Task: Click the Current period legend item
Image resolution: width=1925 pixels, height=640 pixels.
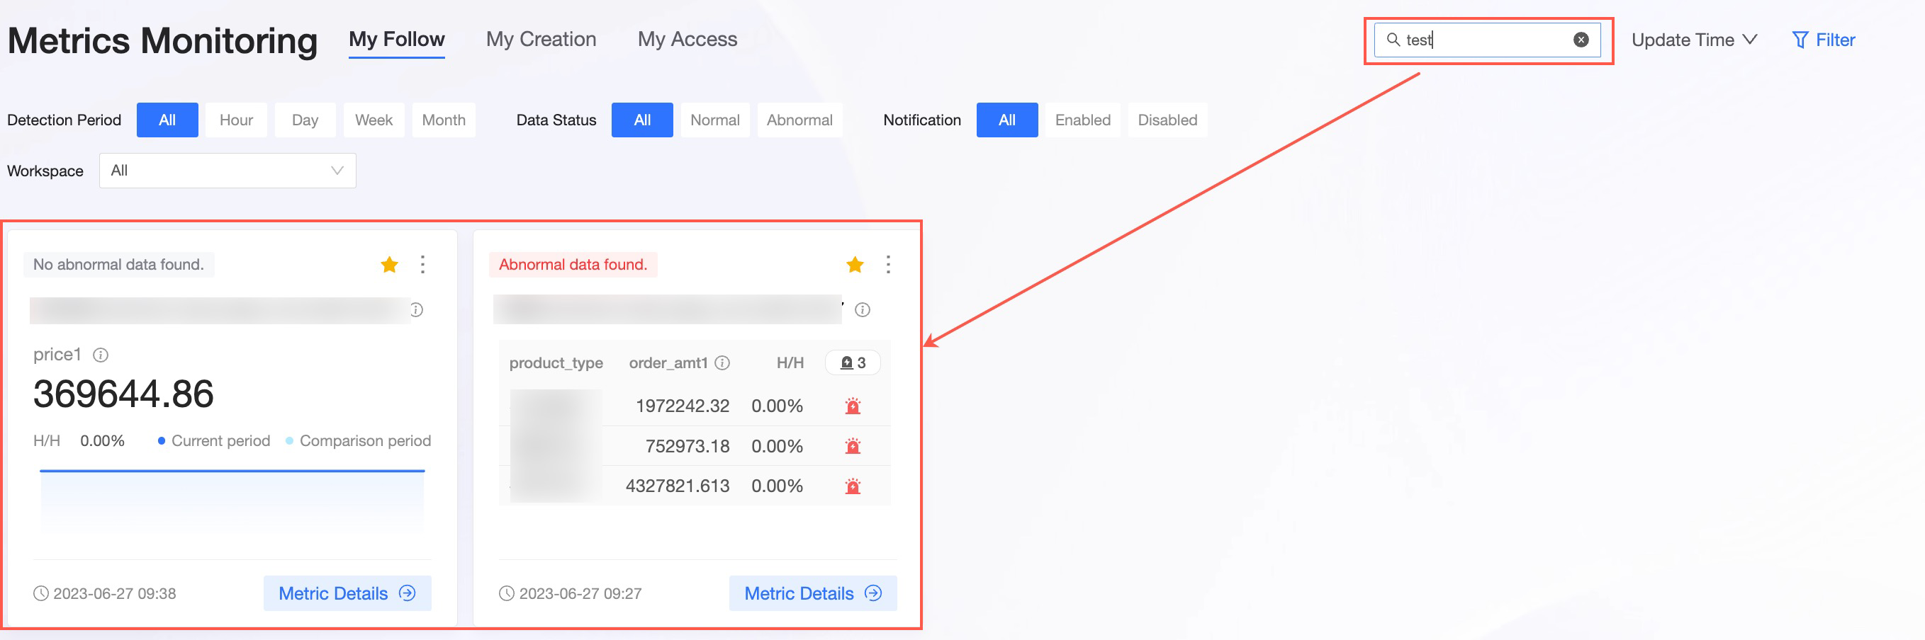Action: 214,441
